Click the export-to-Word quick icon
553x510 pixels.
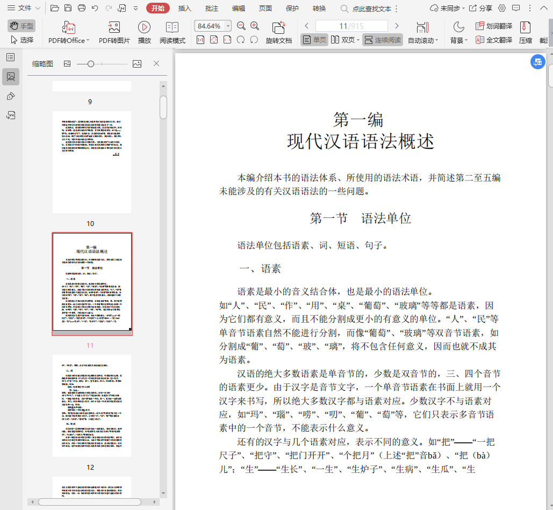(122, 8)
